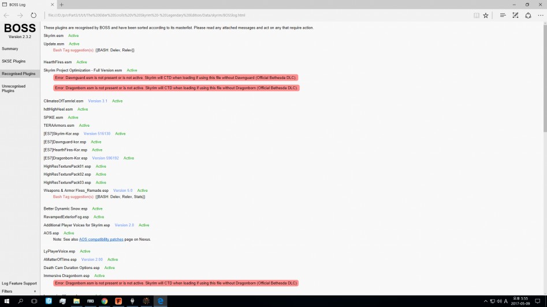Click Better Dynamic Snow.esp plugin name
The height and width of the screenshot is (307, 547).
[66, 209]
